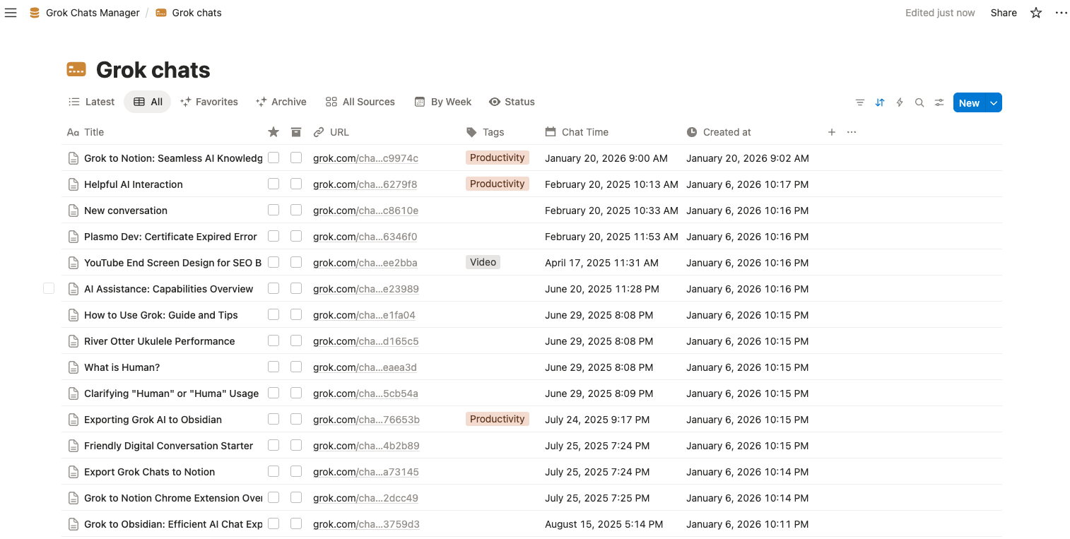Expand the dropdown arrow beside New button
This screenshot has width=1070, height=539.
coord(993,102)
